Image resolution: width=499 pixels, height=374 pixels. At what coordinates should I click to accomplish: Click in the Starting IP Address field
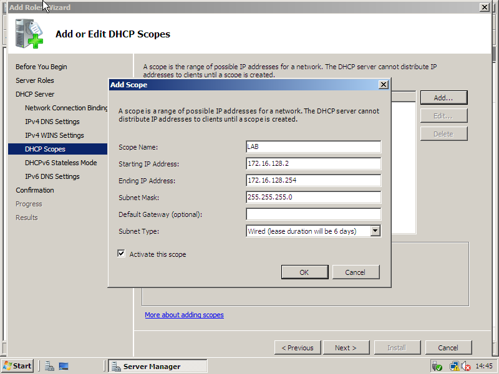[x=313, y=163]
